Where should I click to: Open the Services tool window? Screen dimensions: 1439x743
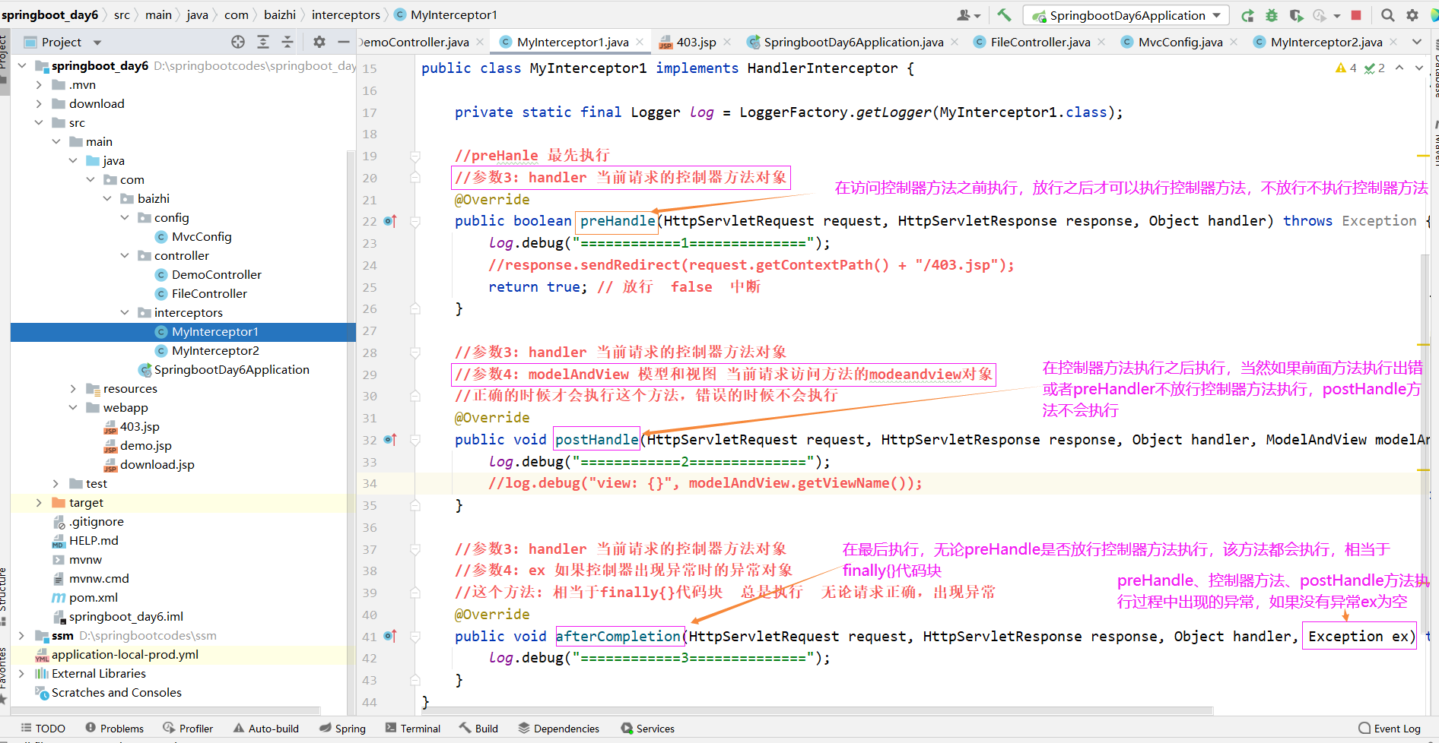[x=648, y=729]
